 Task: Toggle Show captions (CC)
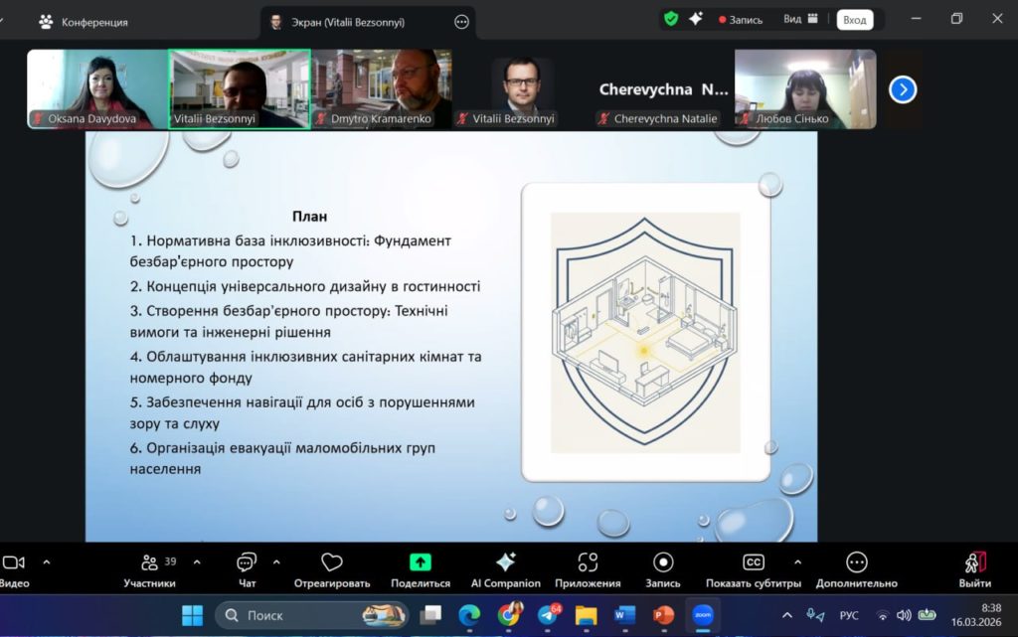click(754, 569)
